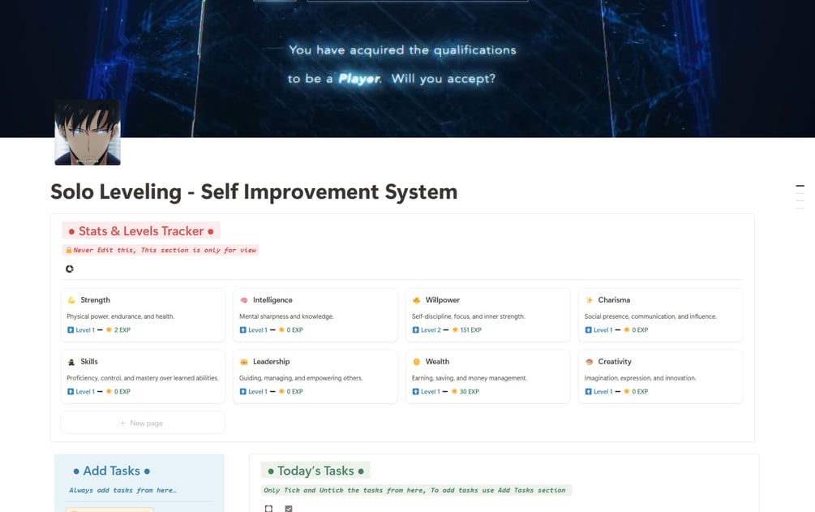This screenshot has height=512, width=815.
Task: Click the blue level arrow icon in Charisma card
Action: [588, 330]
